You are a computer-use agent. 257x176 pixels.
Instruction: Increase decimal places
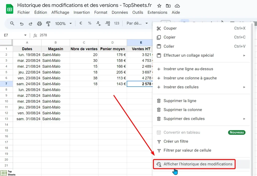point(107,23)
